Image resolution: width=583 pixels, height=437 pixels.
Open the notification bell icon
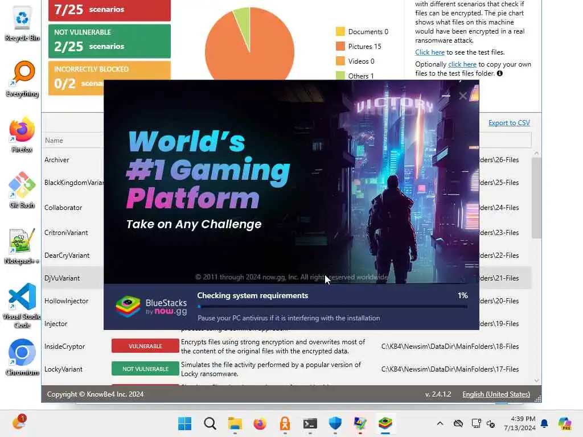tap(544, 423)
